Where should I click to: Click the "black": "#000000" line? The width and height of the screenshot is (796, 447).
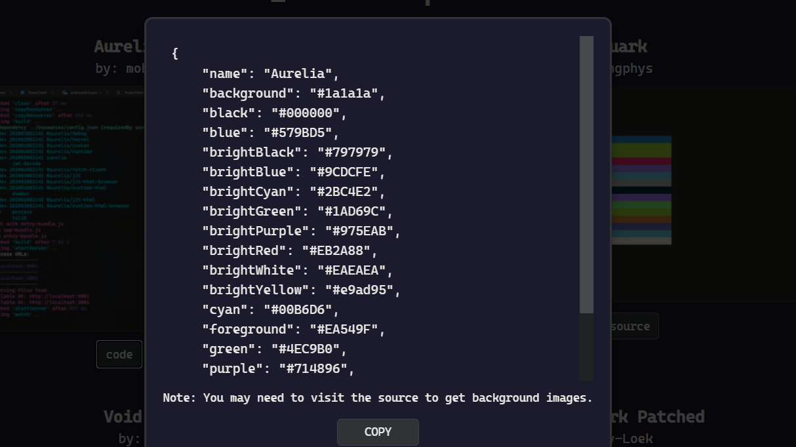point(274,113)
